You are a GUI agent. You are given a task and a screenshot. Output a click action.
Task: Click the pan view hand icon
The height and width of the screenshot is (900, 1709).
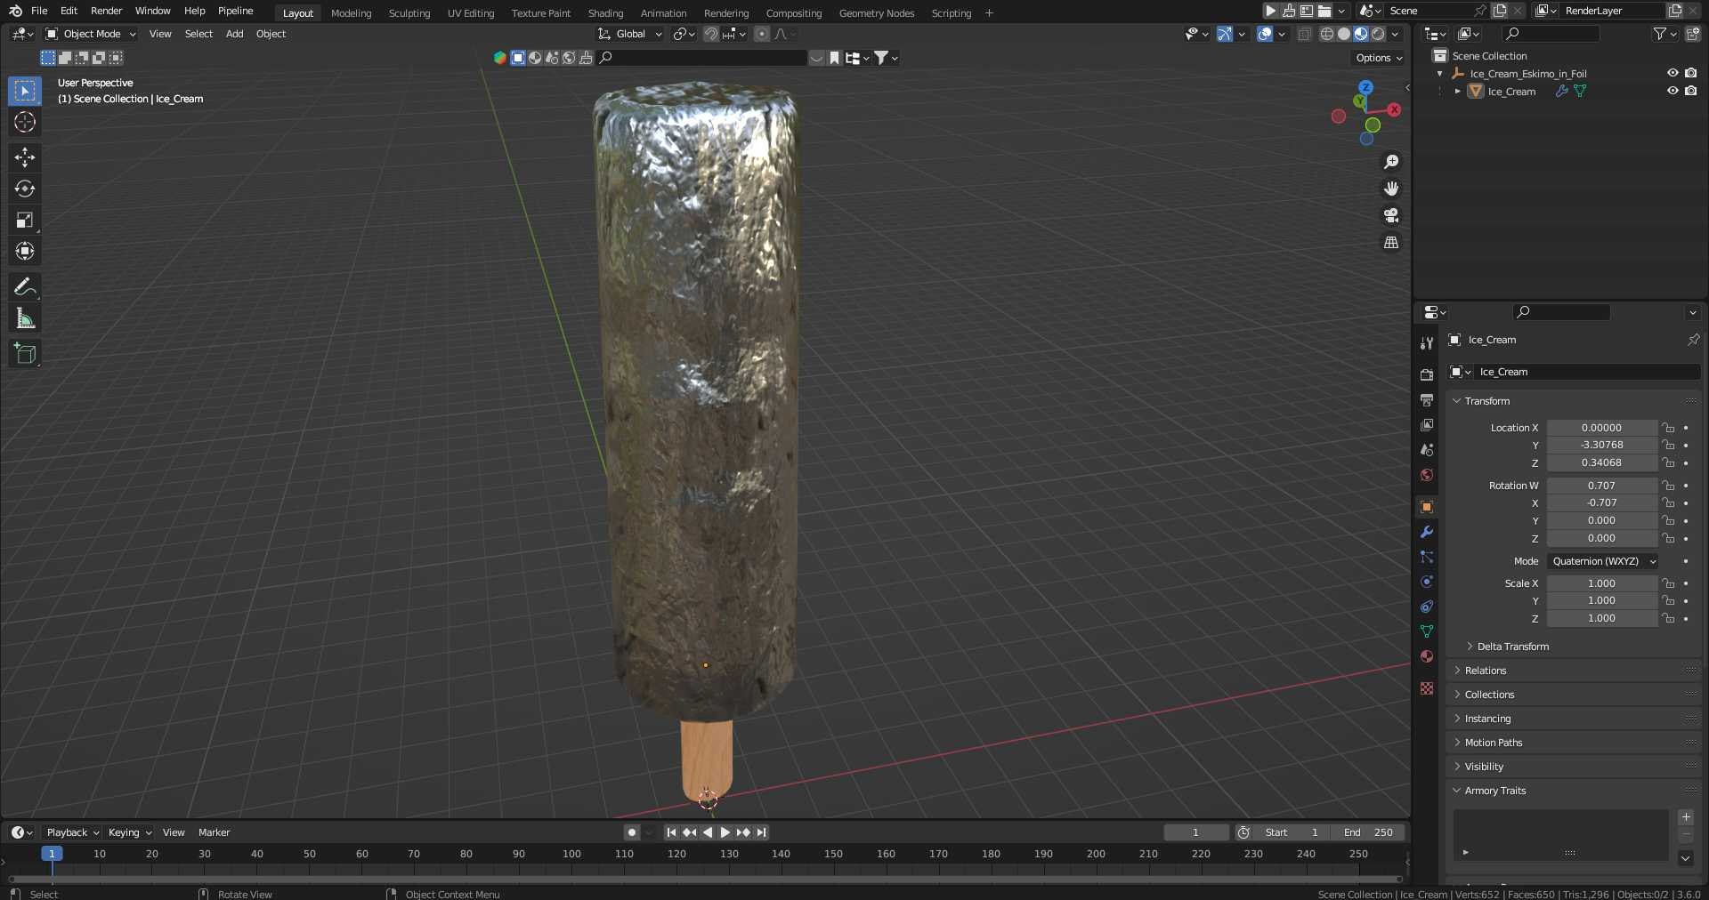tap(1391, 189)
